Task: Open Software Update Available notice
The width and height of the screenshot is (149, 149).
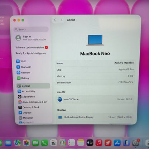Action: [32, 48]
